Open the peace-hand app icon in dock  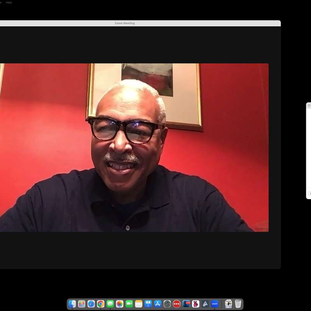pyautogui.click(x=196, y=304)
